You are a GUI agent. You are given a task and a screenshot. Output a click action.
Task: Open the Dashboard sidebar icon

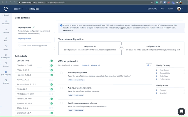click(x=6, y=21)
